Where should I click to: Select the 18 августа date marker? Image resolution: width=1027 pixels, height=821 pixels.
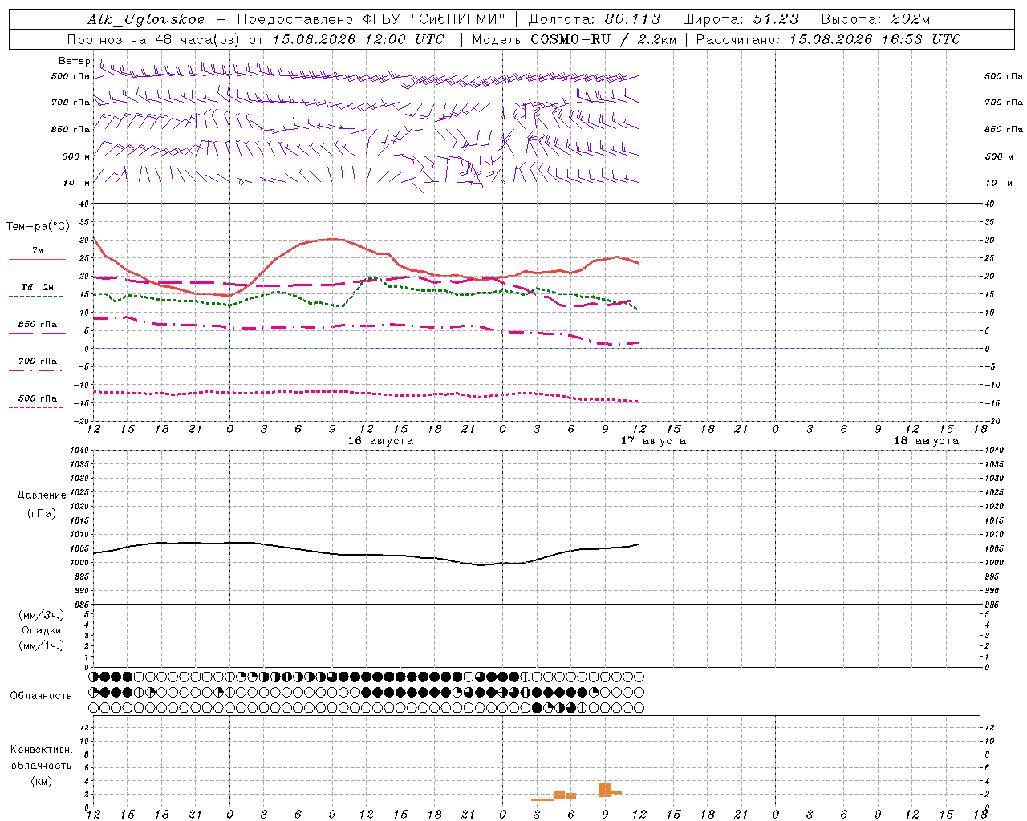[x=926, y=441]
